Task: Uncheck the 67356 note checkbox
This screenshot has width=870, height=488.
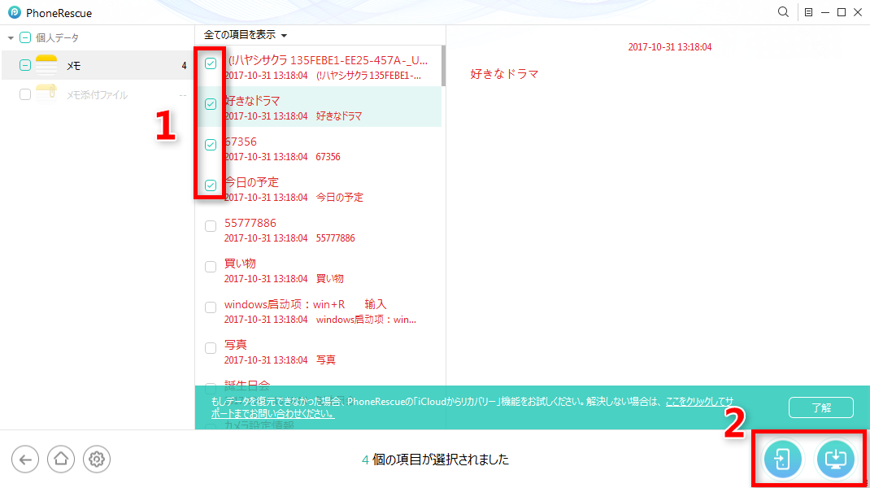Action: click(211, 144)
